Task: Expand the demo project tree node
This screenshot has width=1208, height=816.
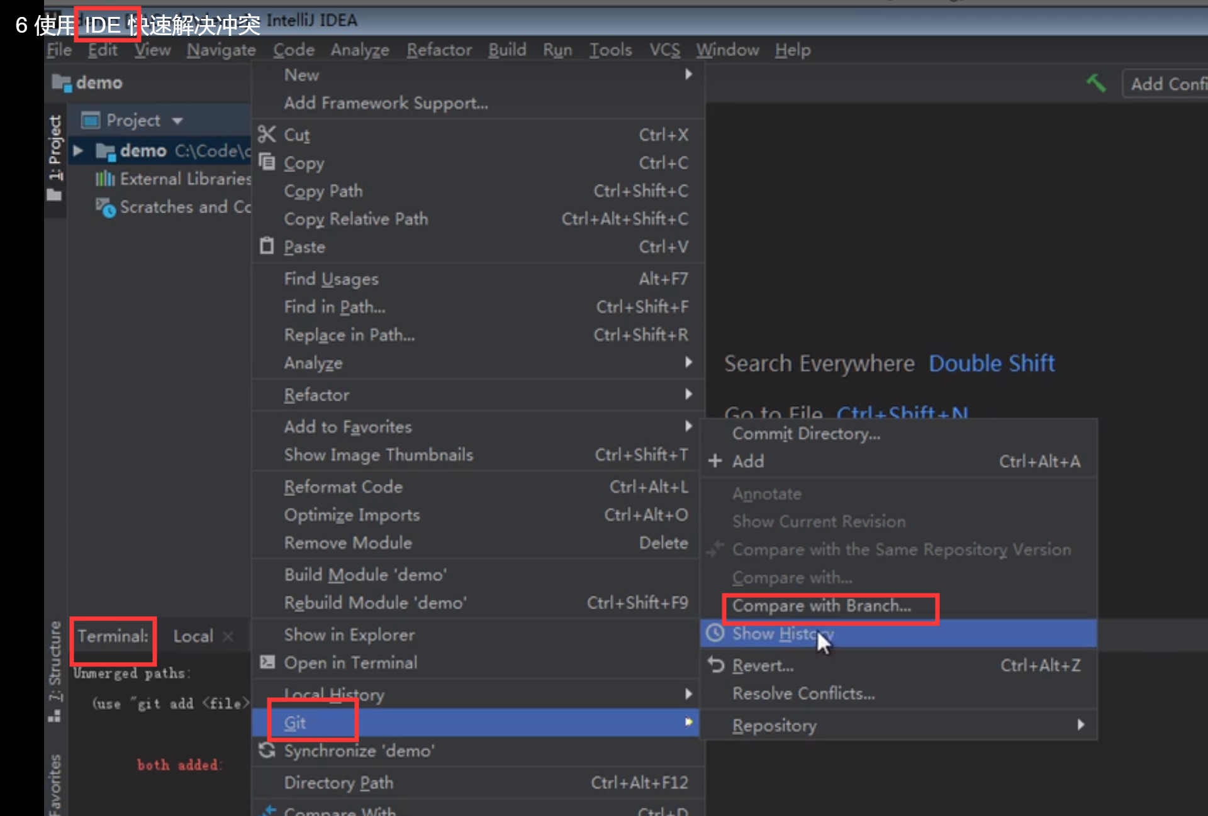Action: pos(78,150)
